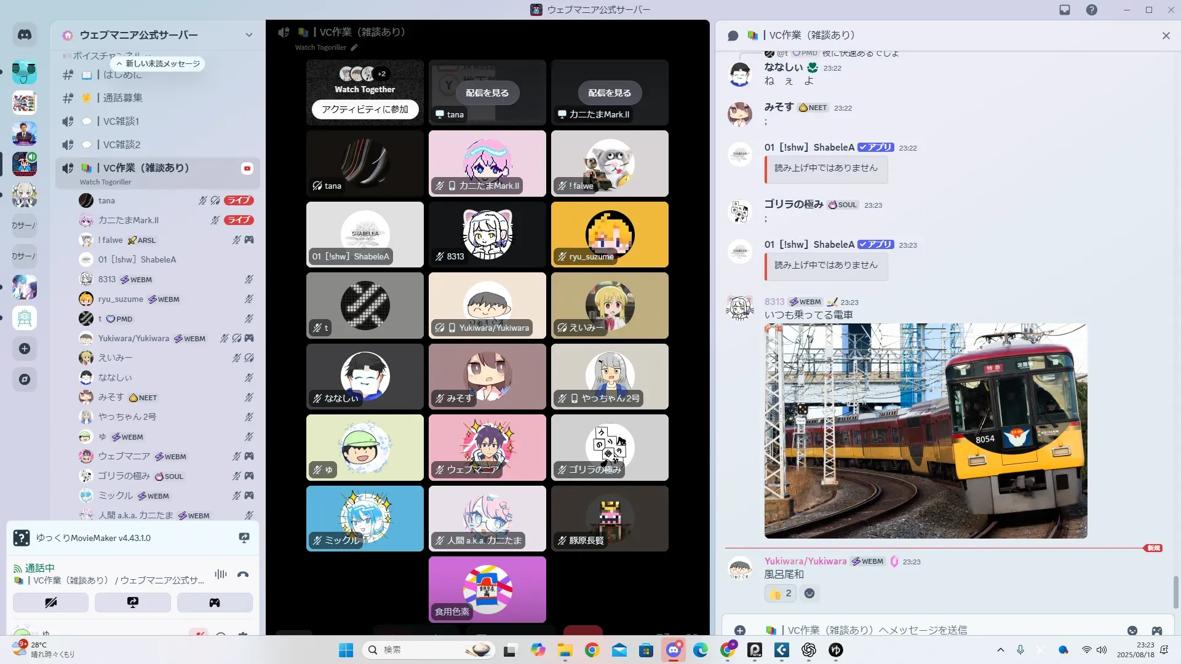Watch tana's stream with 配信を見る
1181x664 pixels.
(x=487, y=93)
